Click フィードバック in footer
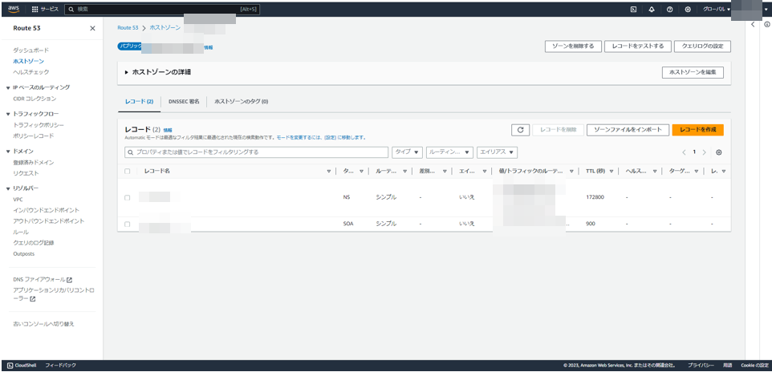 tap(60, 366)
